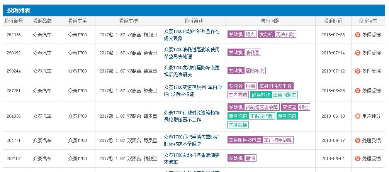This screenshot has width=389, height=172.
Task: Click the 变速器 脱挡 problem tag
Action: pos(242,86)
